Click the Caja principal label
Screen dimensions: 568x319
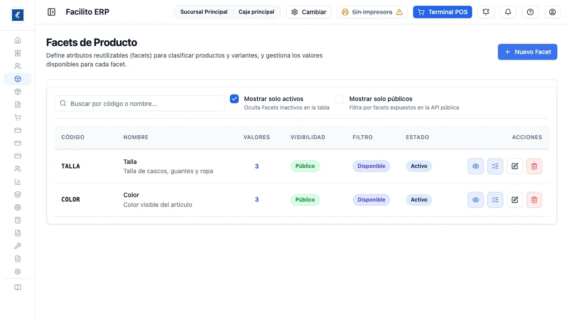tap(256, 12)
